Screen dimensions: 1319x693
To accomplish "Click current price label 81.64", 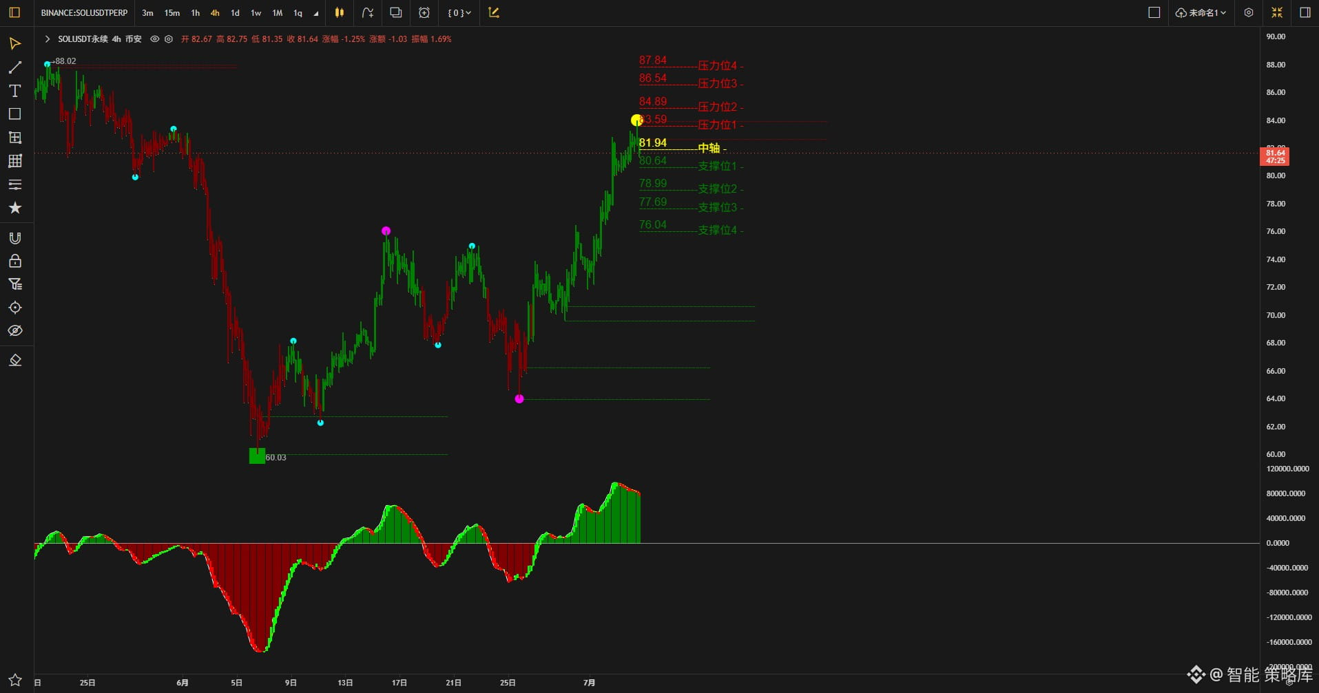I will [x=1274, y=157].
